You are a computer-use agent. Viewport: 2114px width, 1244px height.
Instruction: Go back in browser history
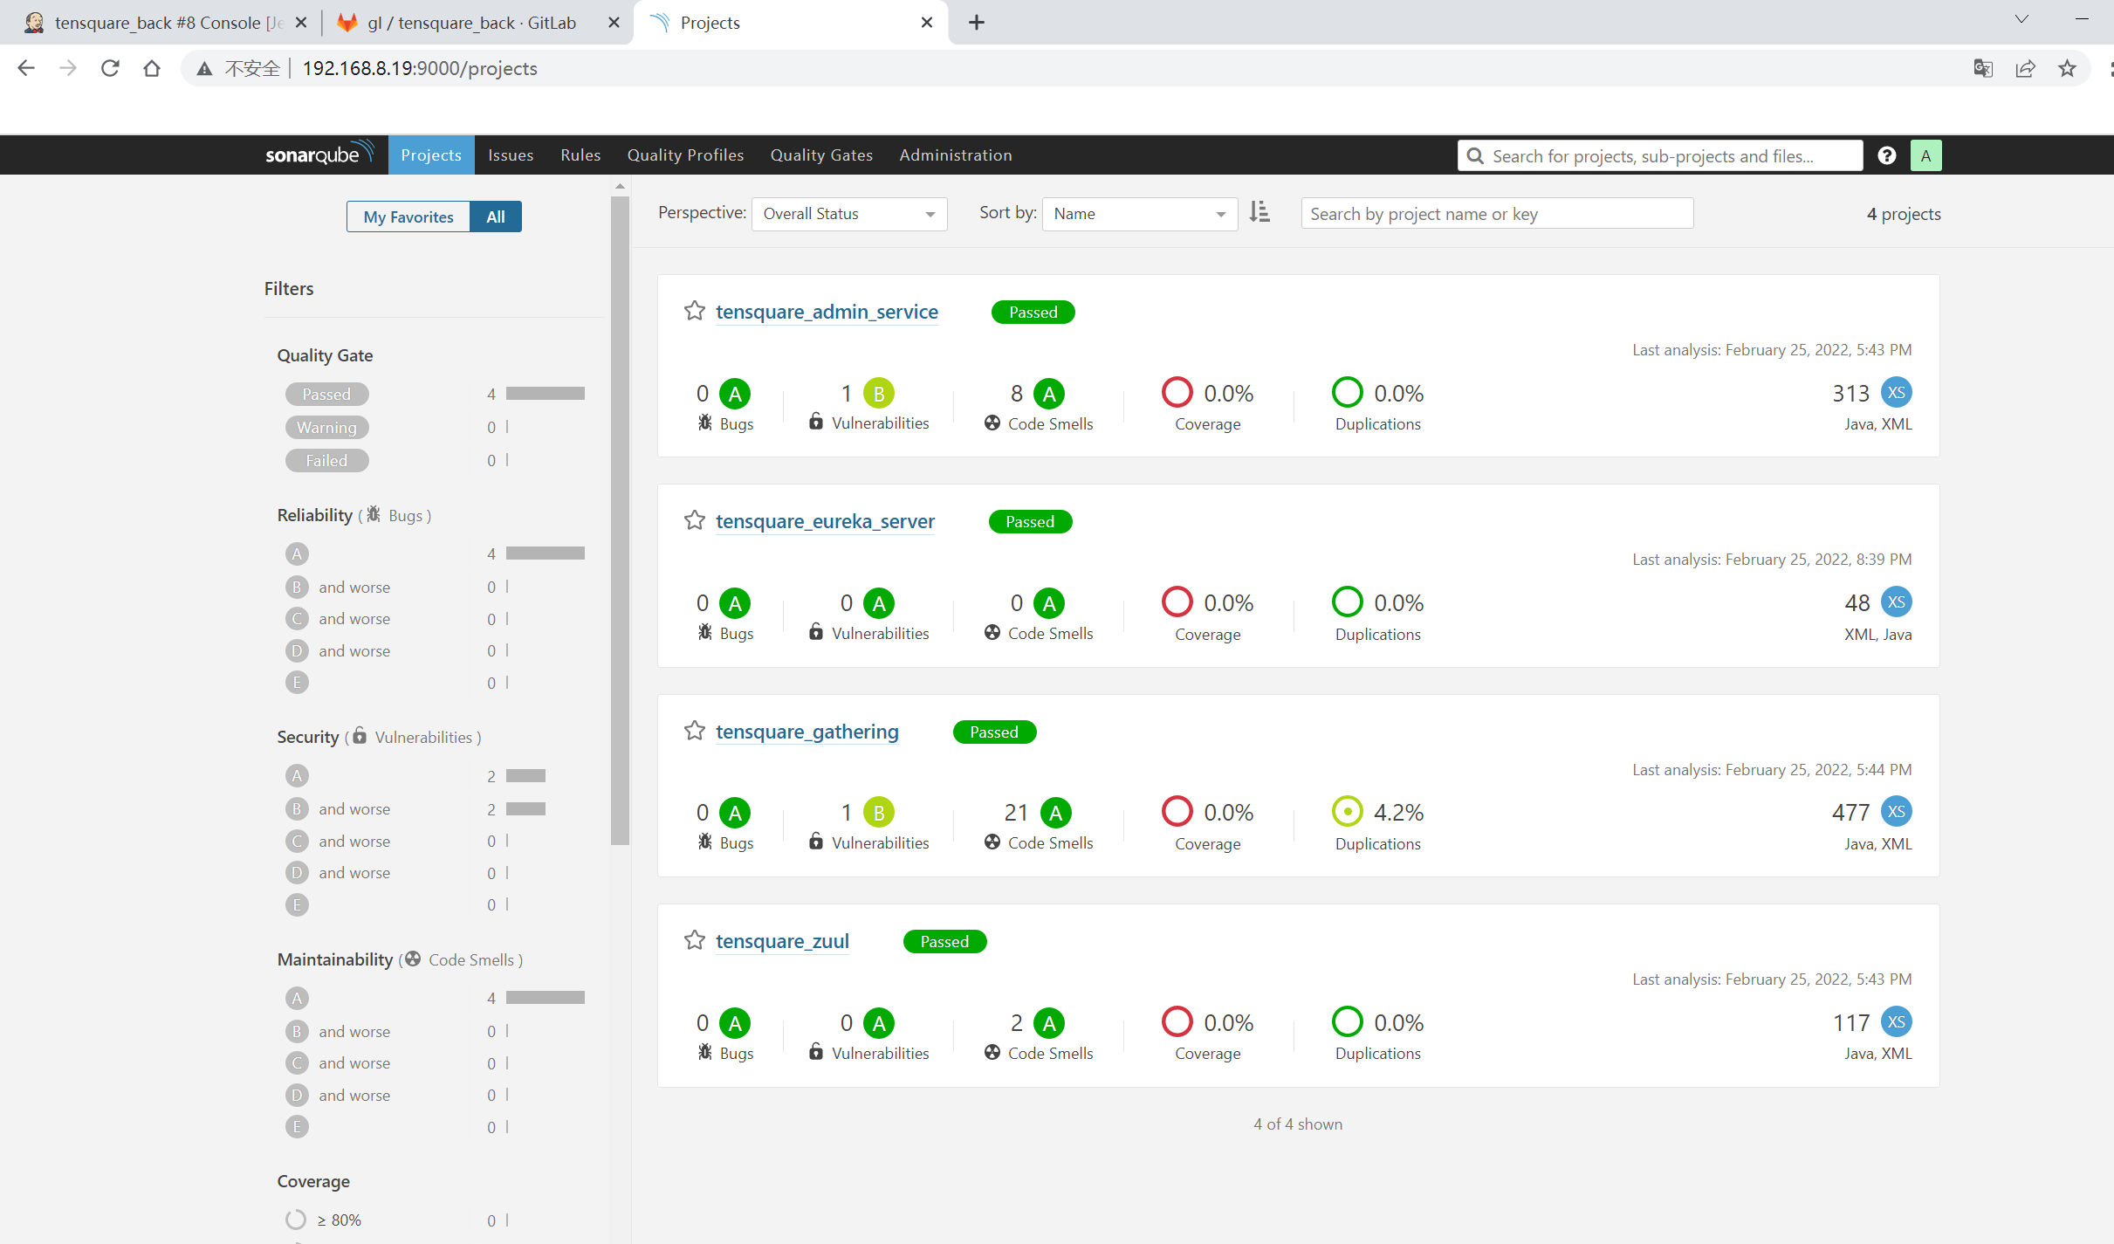pyautogui.click(x=26, y=68)
